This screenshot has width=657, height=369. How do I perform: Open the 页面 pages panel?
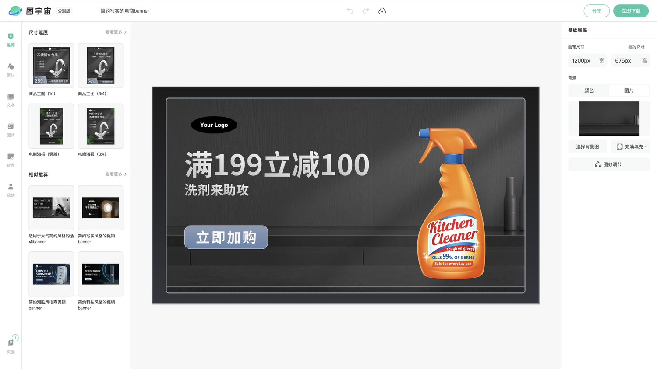tap(11, 346)
